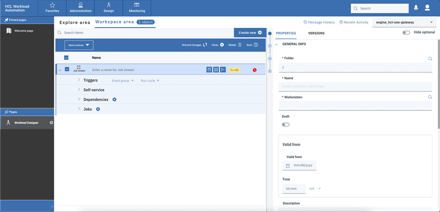Image resolution: width=440 pixels, height=212 pixels.
Task: Select the Administration icon in the top bar
Action: click(x=80, y=8)
